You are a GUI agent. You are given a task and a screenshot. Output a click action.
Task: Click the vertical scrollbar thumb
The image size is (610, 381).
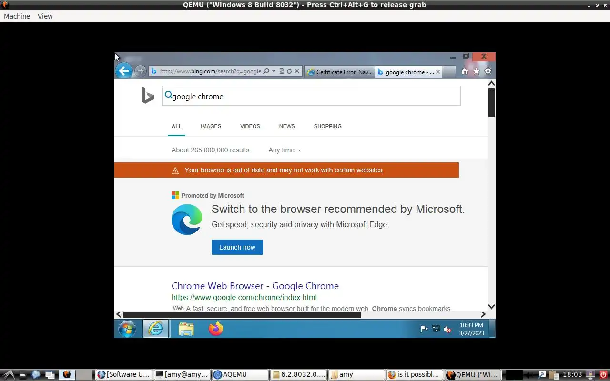491,102
